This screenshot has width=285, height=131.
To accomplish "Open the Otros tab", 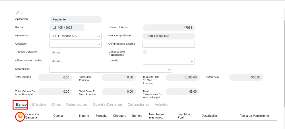I will [x=56, y=105].
